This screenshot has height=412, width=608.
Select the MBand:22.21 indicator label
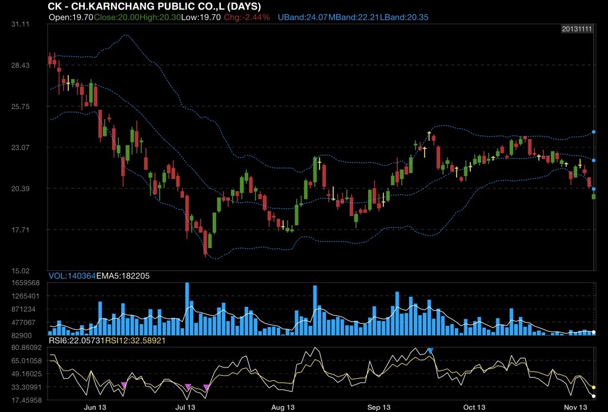click(x=354, y=17)
